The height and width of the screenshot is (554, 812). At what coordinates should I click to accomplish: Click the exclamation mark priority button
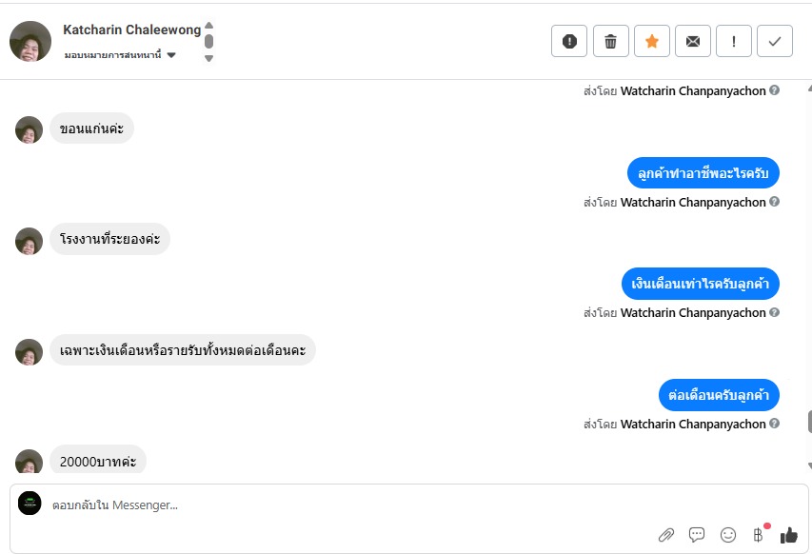734,41
